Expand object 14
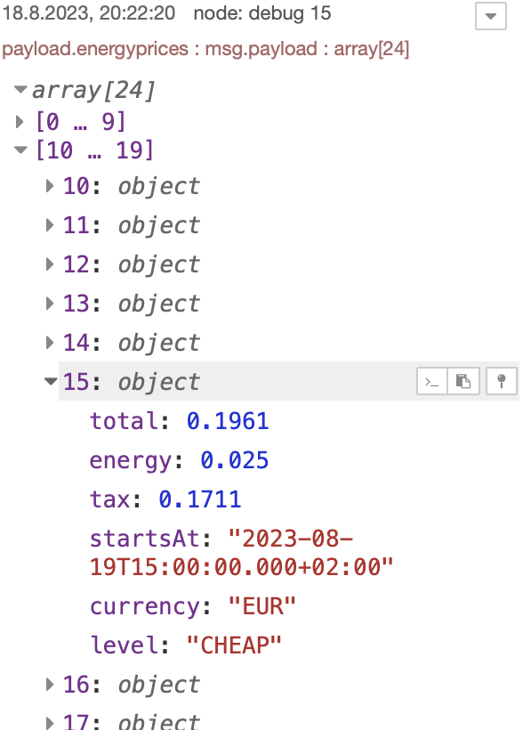The width and height of the screenshot is (523, 730). point(50,343)
